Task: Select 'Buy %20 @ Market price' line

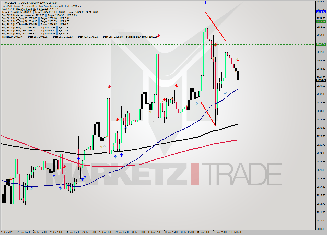Action: tap(39, 15)
